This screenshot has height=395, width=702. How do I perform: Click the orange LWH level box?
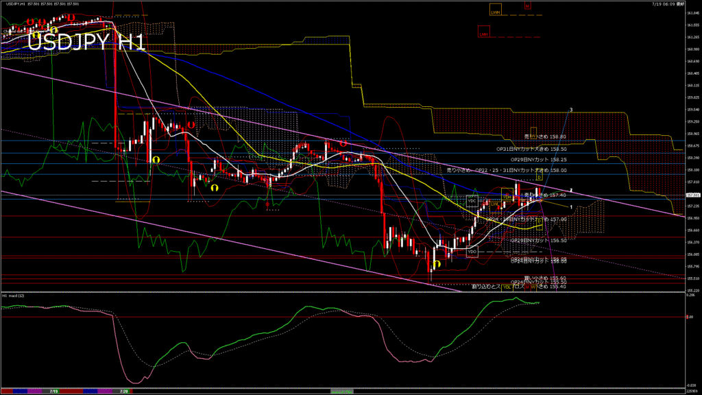tap(495, 12)
